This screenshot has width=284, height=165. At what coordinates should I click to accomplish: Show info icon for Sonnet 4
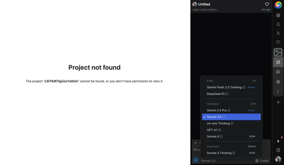click(x=221, y=136)
